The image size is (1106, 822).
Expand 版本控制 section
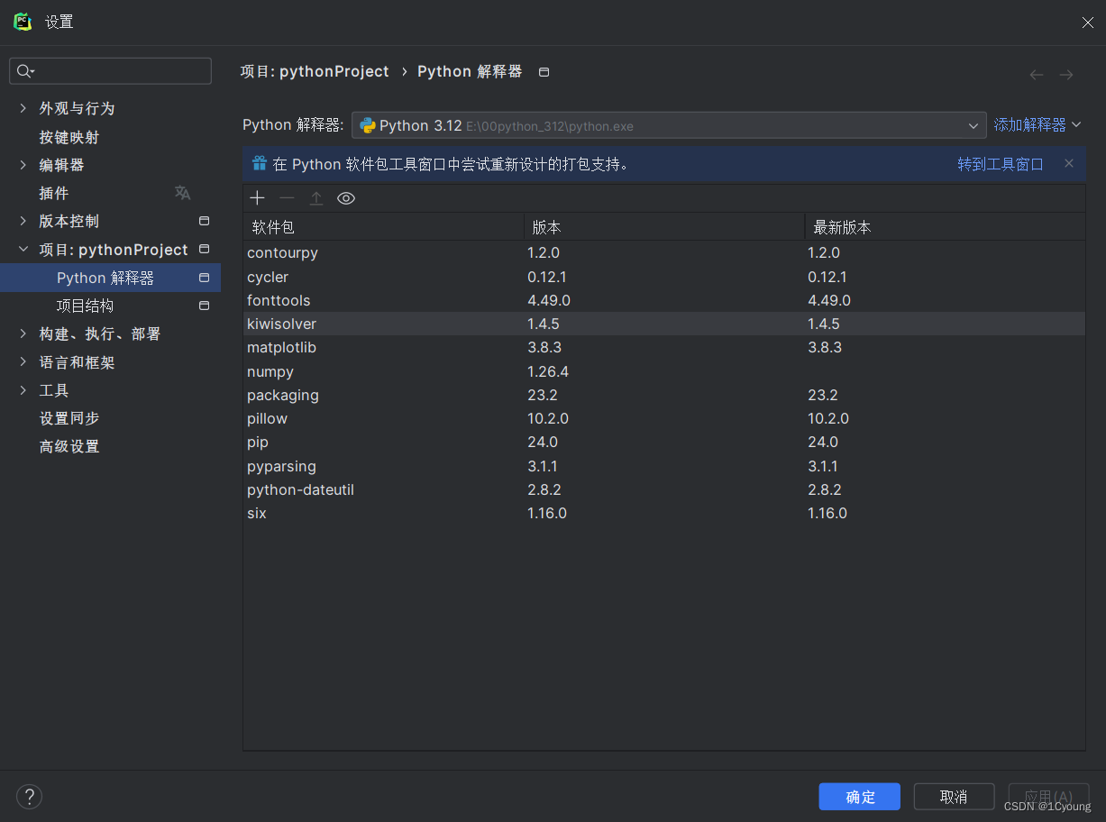click(x=23, y=221)
